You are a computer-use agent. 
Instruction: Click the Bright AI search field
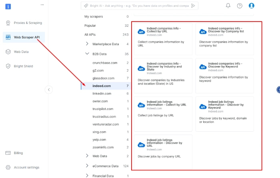(139, 6)
